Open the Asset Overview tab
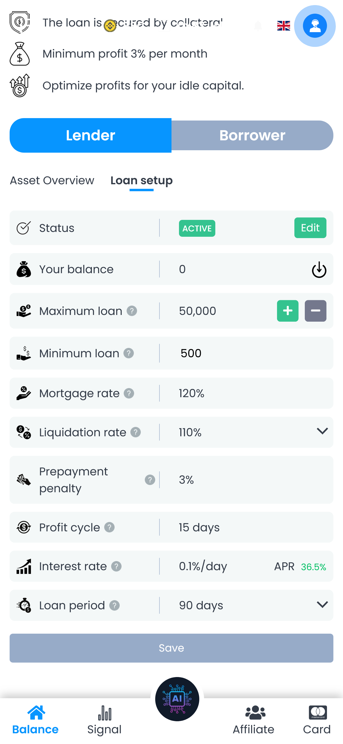The height and width of the screenshot is (744, 343). pos(52,180)
